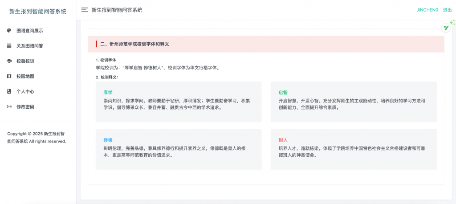Click the sidebar logo title 新生报到智能问答系统
456x204 pixels.
[38, 11]
